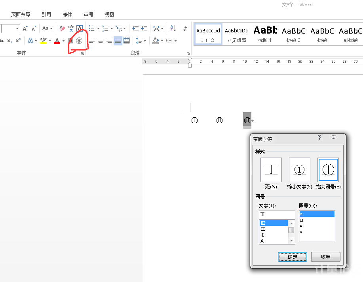
Task: Click the enclosed character (字) icon
Action: pos(79,41)
